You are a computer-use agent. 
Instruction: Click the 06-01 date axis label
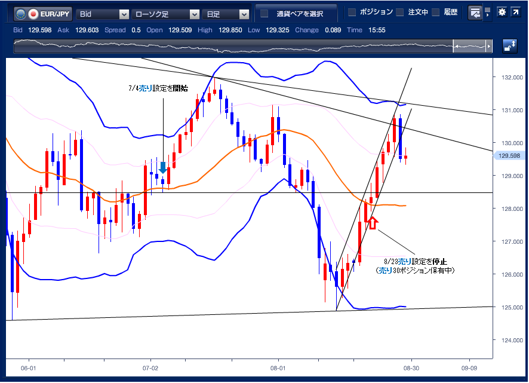(28, 368)
